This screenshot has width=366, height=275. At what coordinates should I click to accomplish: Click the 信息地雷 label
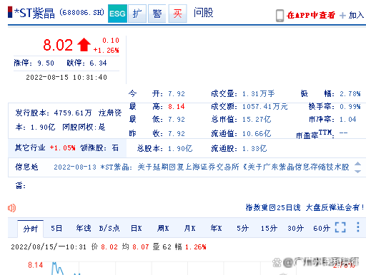coord(26,176)
